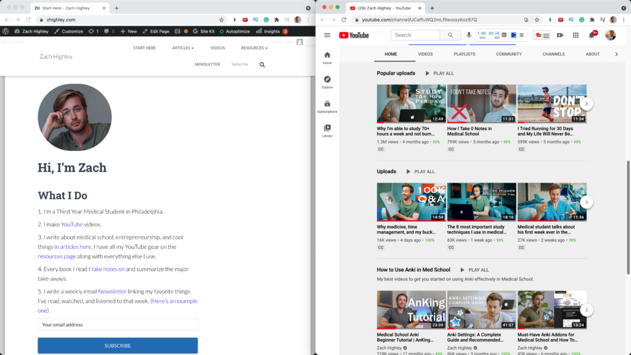
Task: Click Newsletter in site navigation
Action: tap(207, 64)
